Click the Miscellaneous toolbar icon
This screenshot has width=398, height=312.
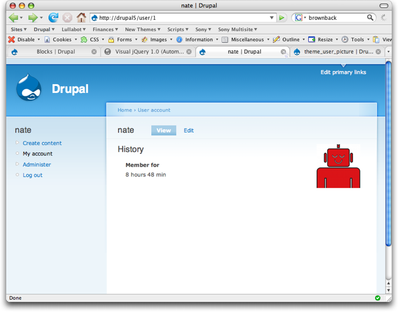[x=225, y=40]
